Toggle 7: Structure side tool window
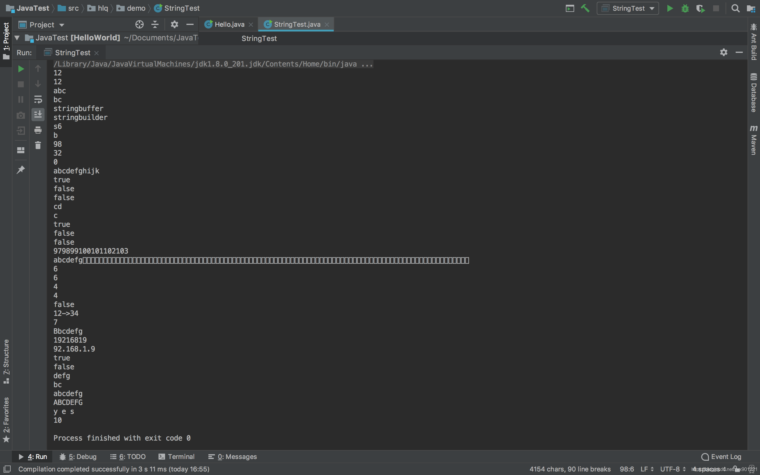 click(x=6, y=361)
